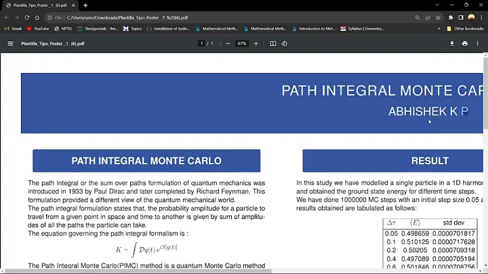Click the address bar zoom magnifier icon
This screenshot has height=274, width=488.
tap(418, 18)
